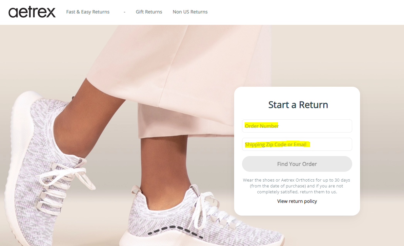Screen dimensions: 404x246
Task: Go to Non US Returns
Action: pos(190,12)
